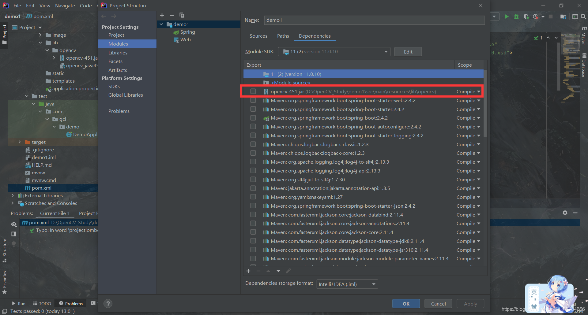Run the application with the green Run icon
Screen dimensions: 588x315
507,17
